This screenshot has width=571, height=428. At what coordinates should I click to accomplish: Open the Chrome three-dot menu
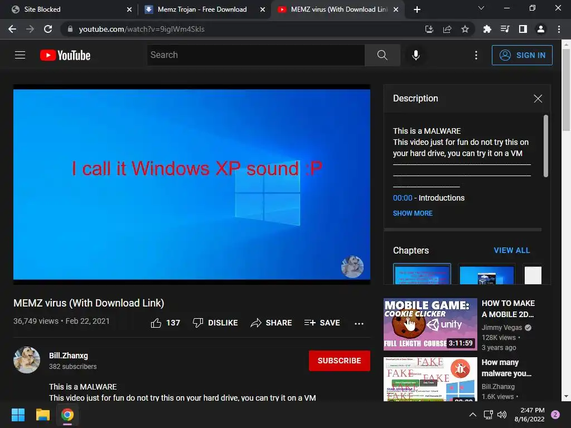(559, 29)
